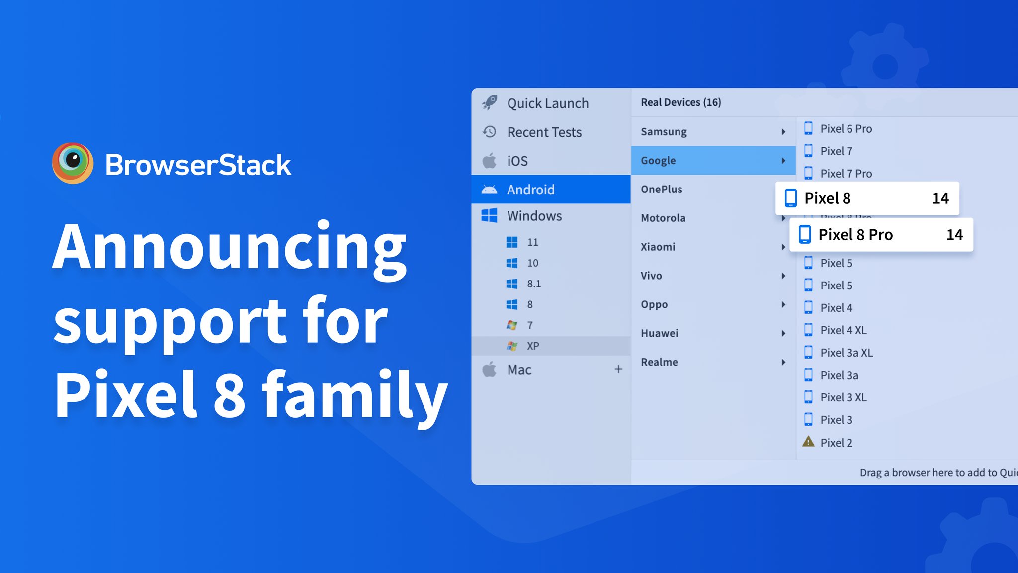The image size is (1018, 573).
Task: Expand Xiaomi devices using its arrow
Action: click(783, 247)
